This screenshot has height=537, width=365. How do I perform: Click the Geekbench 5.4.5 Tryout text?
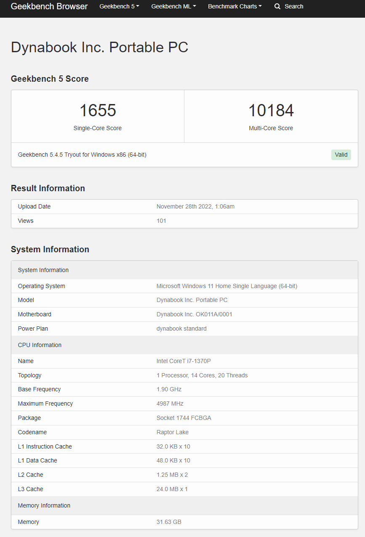click(x=82, y=155)
